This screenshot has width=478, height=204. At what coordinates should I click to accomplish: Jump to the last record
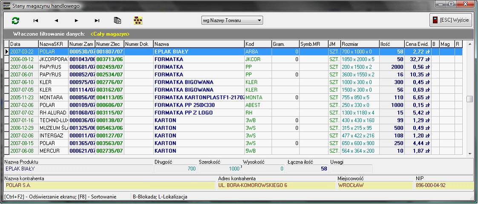pos(97,20)
